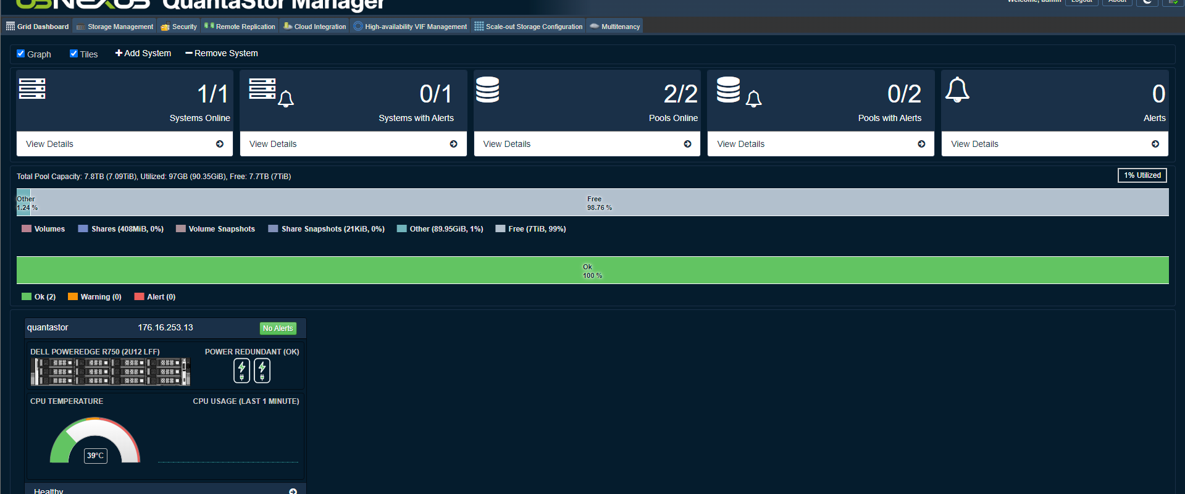Open Scale-out Storage Configuration tab

(x=528, y=27)
